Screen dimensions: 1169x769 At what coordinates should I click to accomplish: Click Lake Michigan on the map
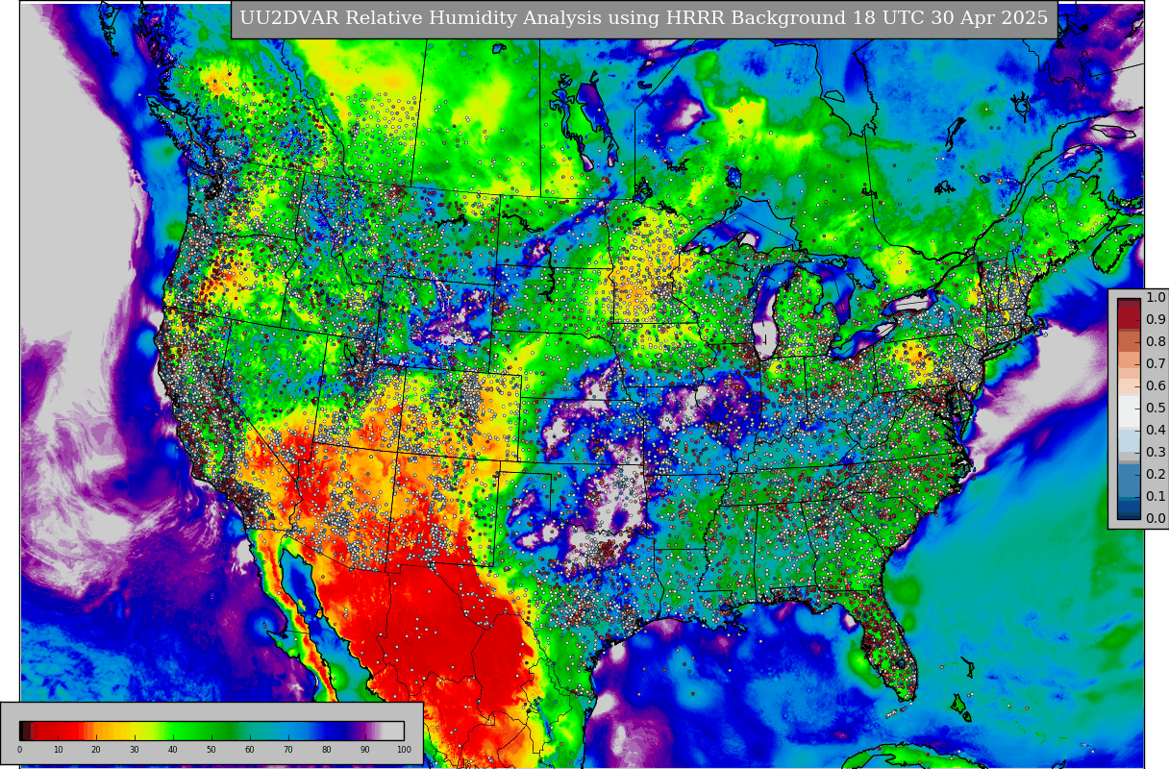(x=766, y=310)
